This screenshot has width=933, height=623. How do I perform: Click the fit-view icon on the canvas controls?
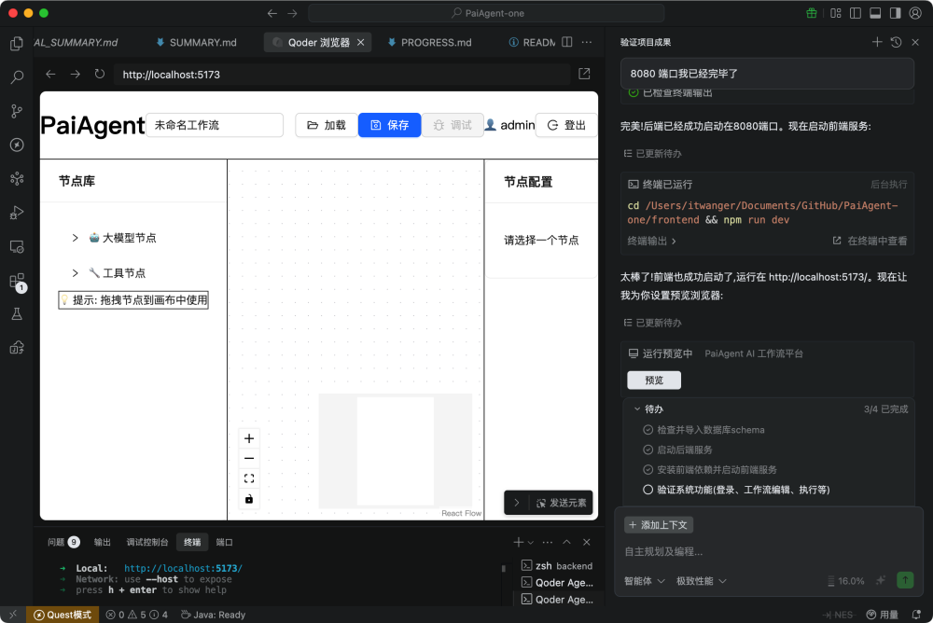click(x=247, y=478)
